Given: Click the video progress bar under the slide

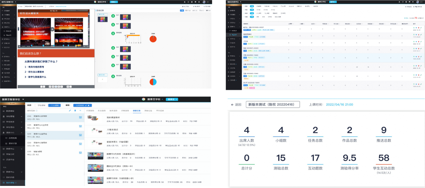Looking at the screenshot, I should pyautogui.click(x=53, y=46).
